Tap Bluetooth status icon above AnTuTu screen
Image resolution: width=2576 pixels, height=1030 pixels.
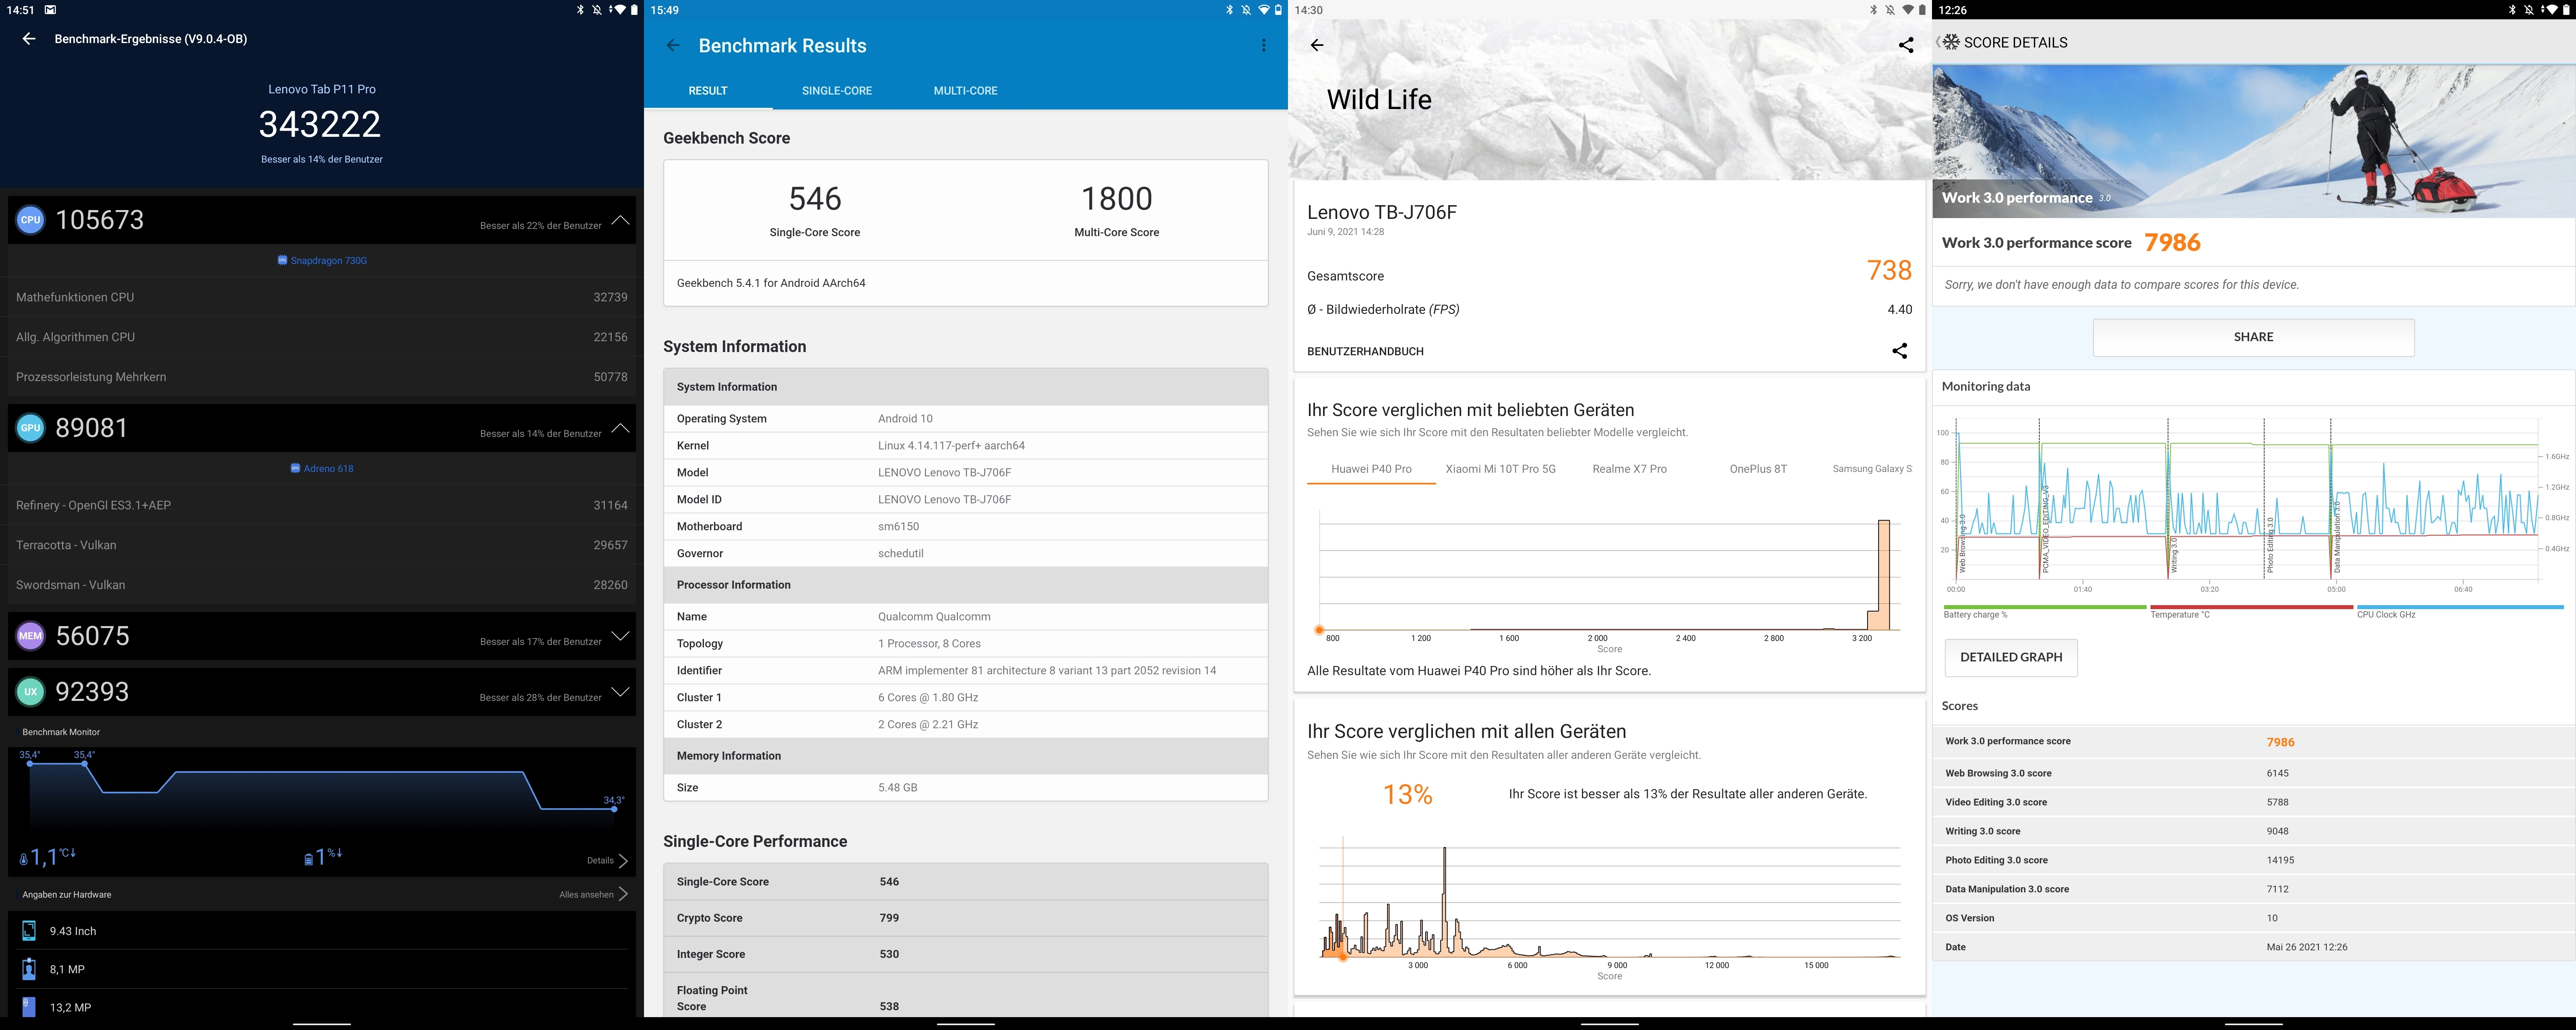[x=580, y=10]
